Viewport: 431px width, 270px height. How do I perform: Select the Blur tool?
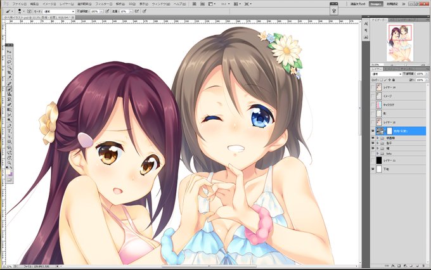point(9,115)
